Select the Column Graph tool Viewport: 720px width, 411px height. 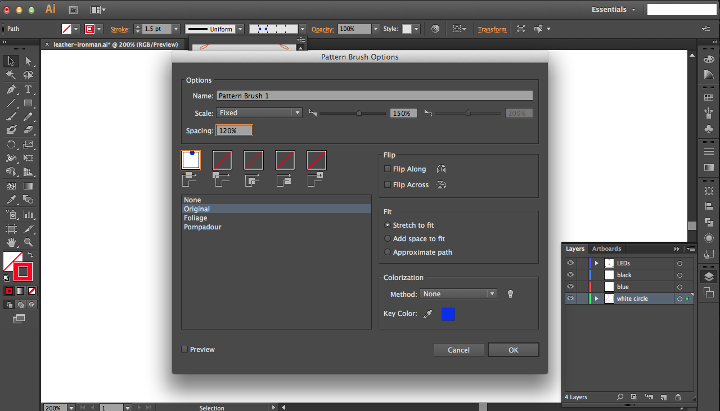click(x=28, y=214)
